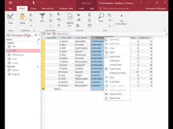Click the Refresh All icon
The height and width of the screenshot is (129, 173).
[70, 17]
